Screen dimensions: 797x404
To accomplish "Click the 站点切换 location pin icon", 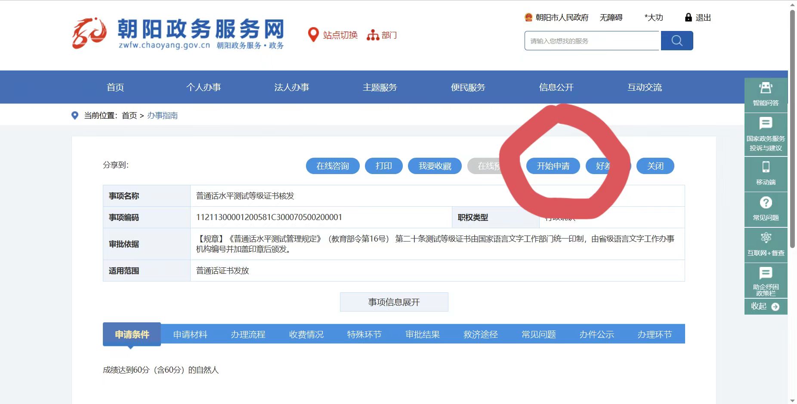I will tap(313, 35).
